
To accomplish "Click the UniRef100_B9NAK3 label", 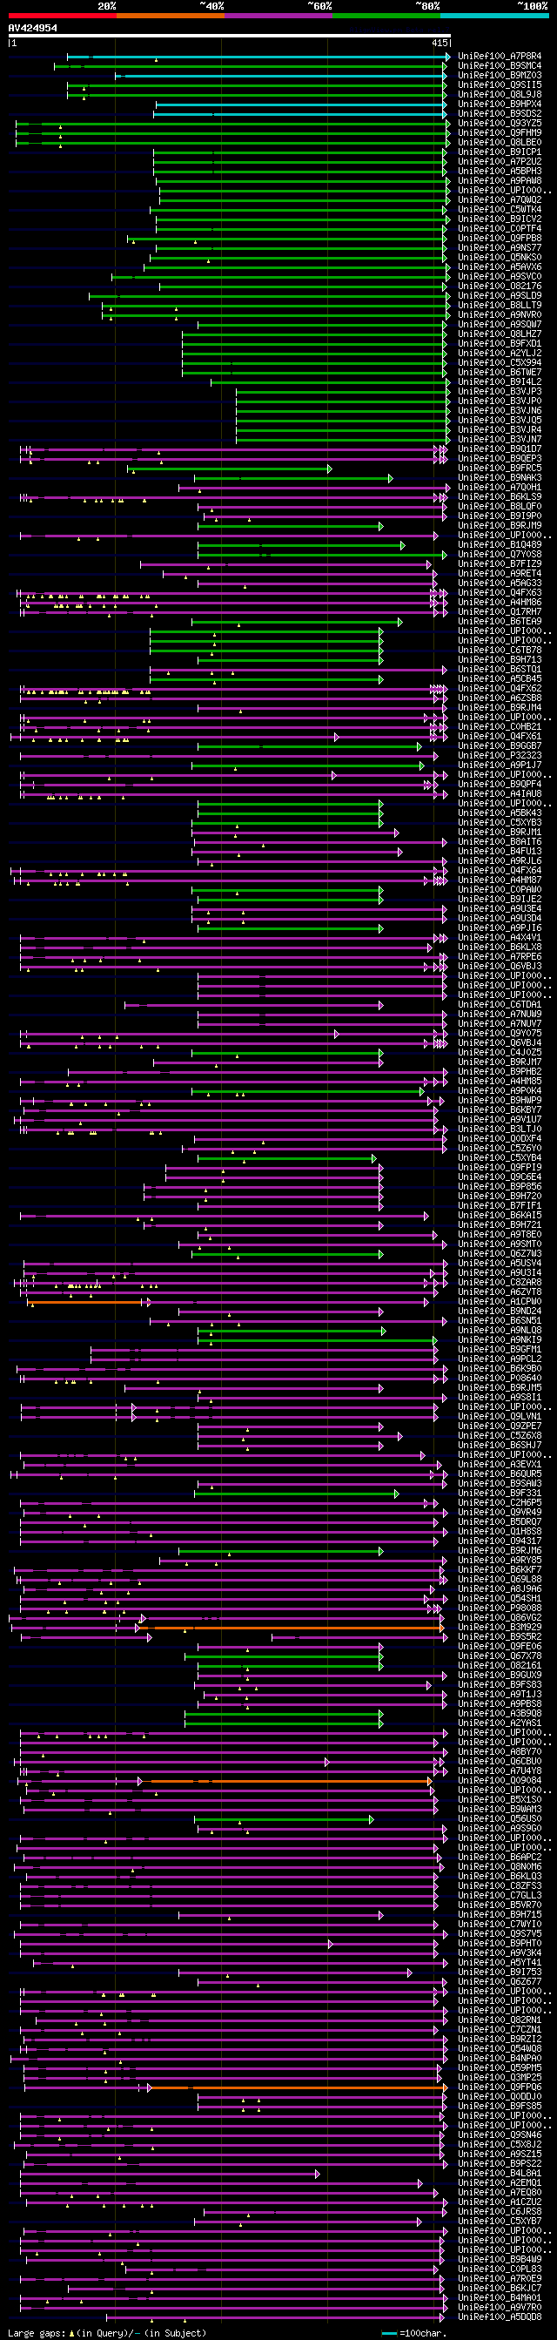I will (500, 478).
